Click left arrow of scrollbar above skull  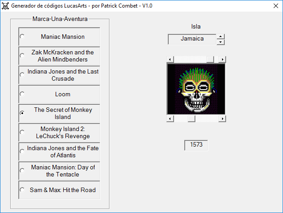[x=170, y=59]
